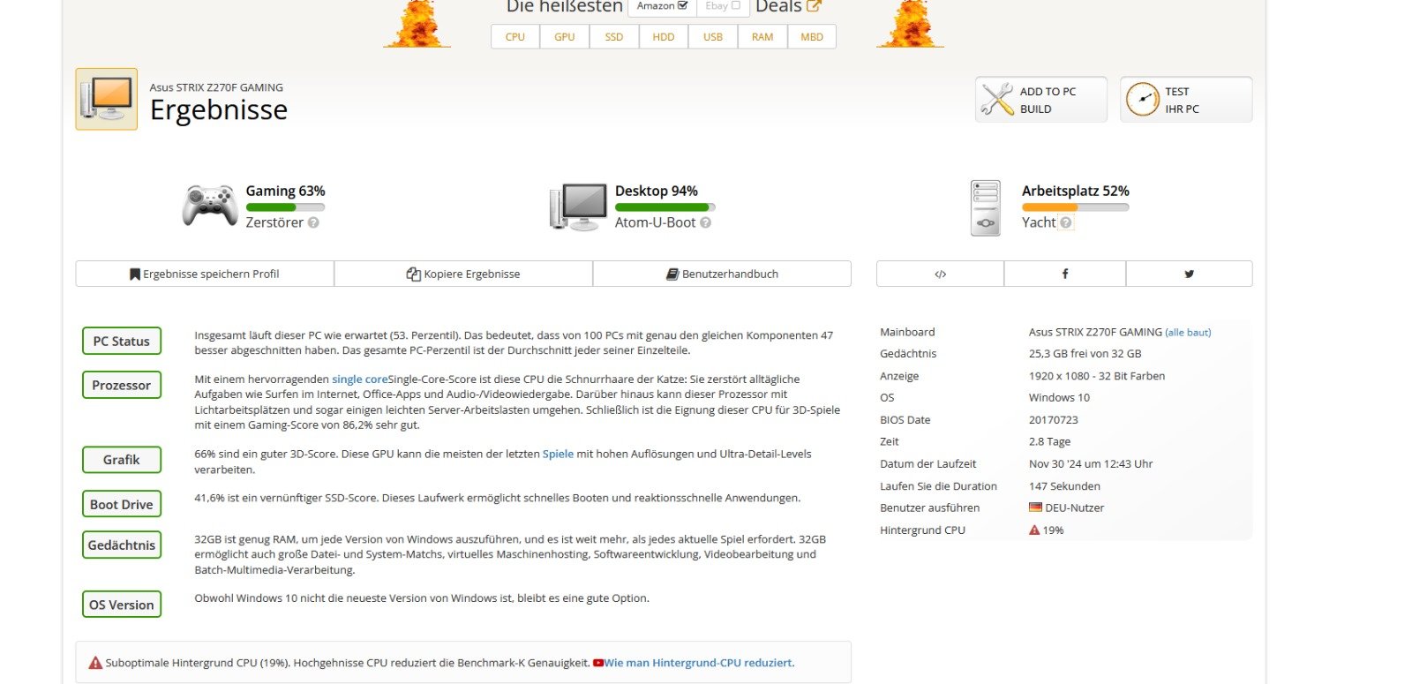This screenshot has height=684, width=1412.
Task: Click the Desktop 94% progress bar
Action: 665,207
